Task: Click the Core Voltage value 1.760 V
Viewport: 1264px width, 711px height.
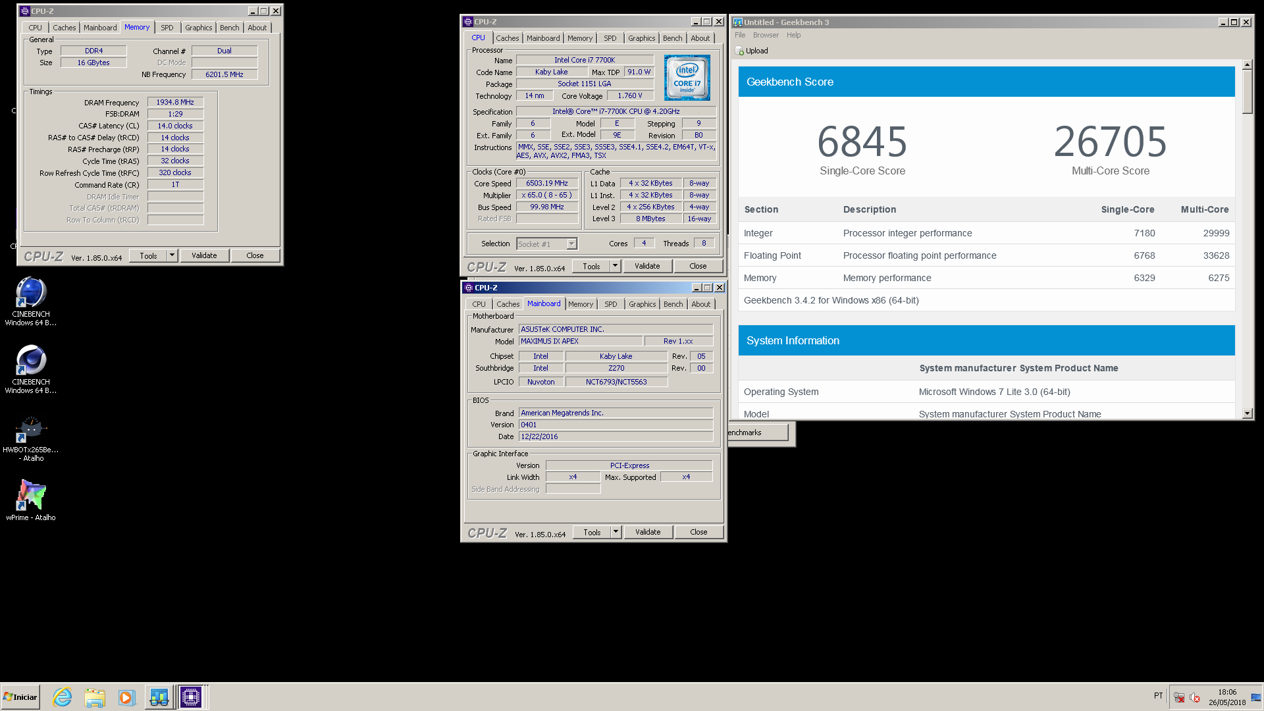Action: (629, 95)
